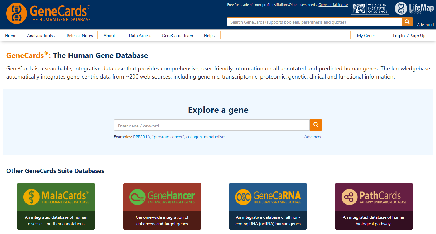Open the MalaCards human disease database tile
This screenshot has height=234, width=436.
click(56, 206)
